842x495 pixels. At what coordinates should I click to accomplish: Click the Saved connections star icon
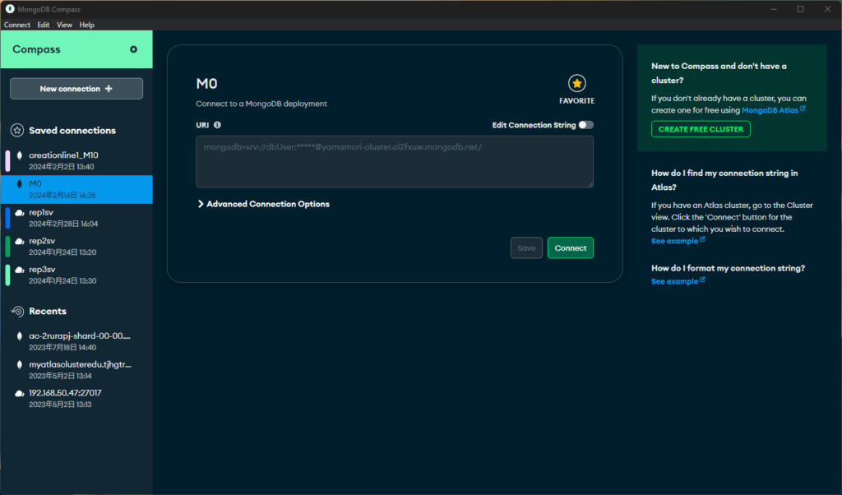pos(17,131)
